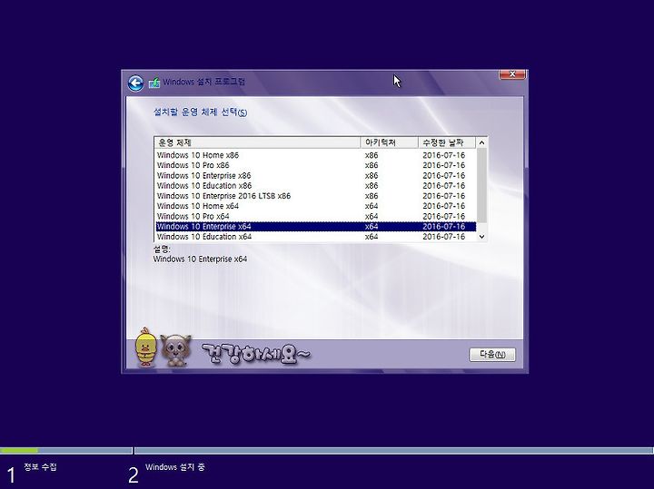The image size is (654, 489).
Task: Sort by 운영 체제 column header
Action: [257, 142]
